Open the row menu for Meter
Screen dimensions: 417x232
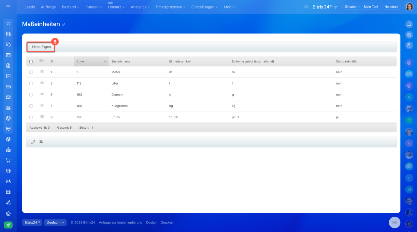[42, 71]
